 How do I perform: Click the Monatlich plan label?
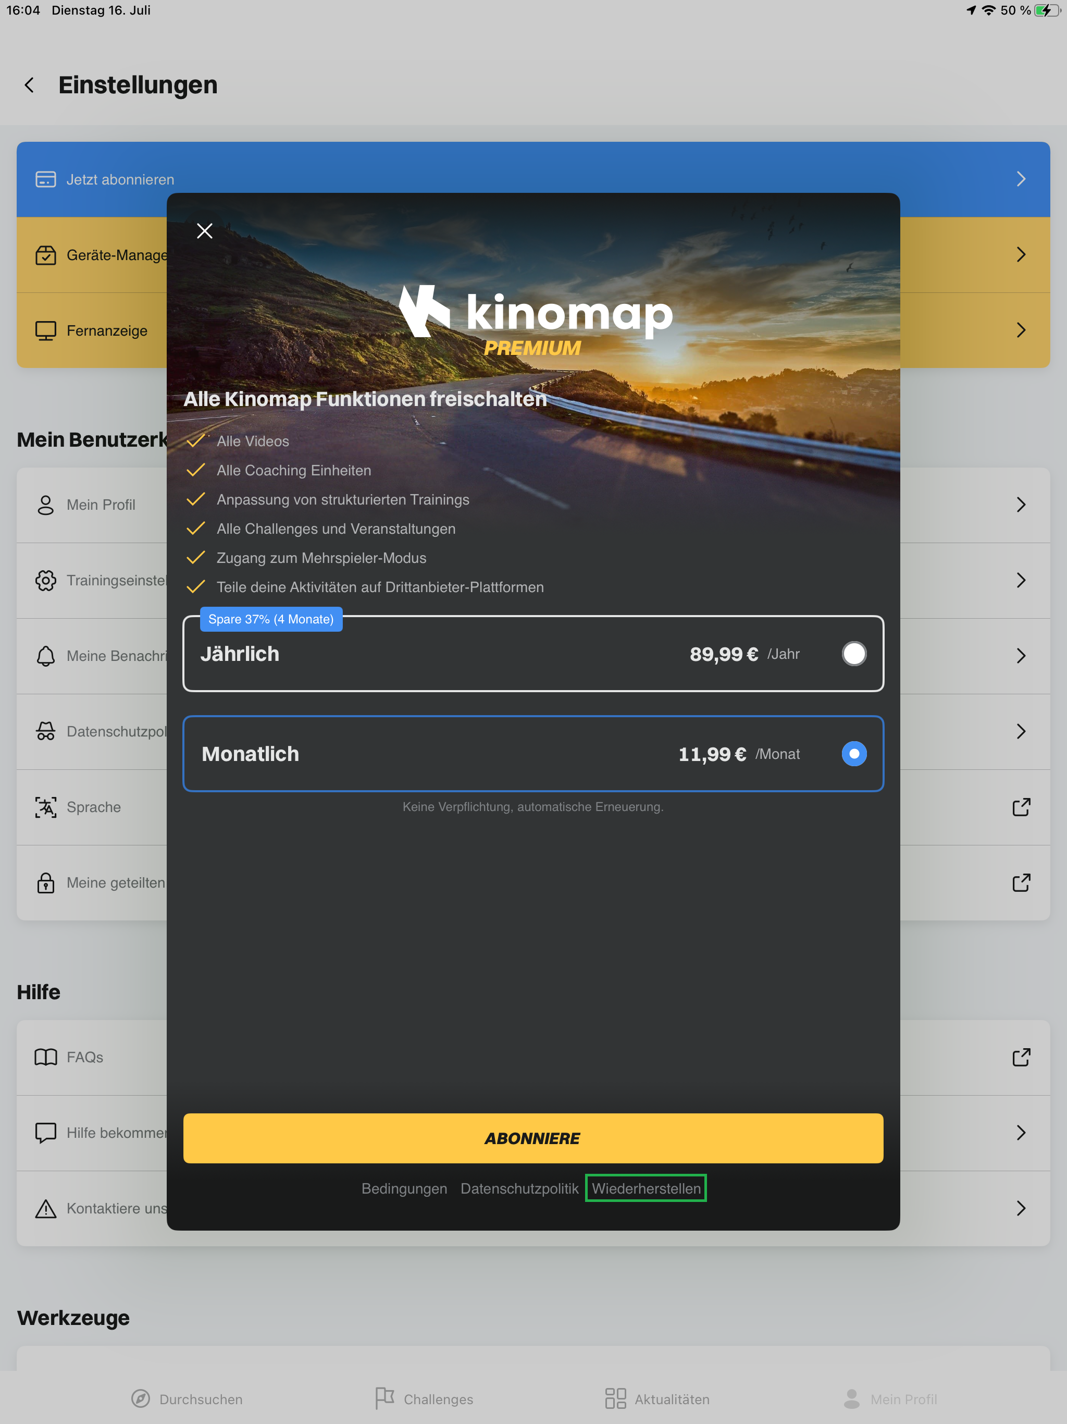[x=251, y=754]
